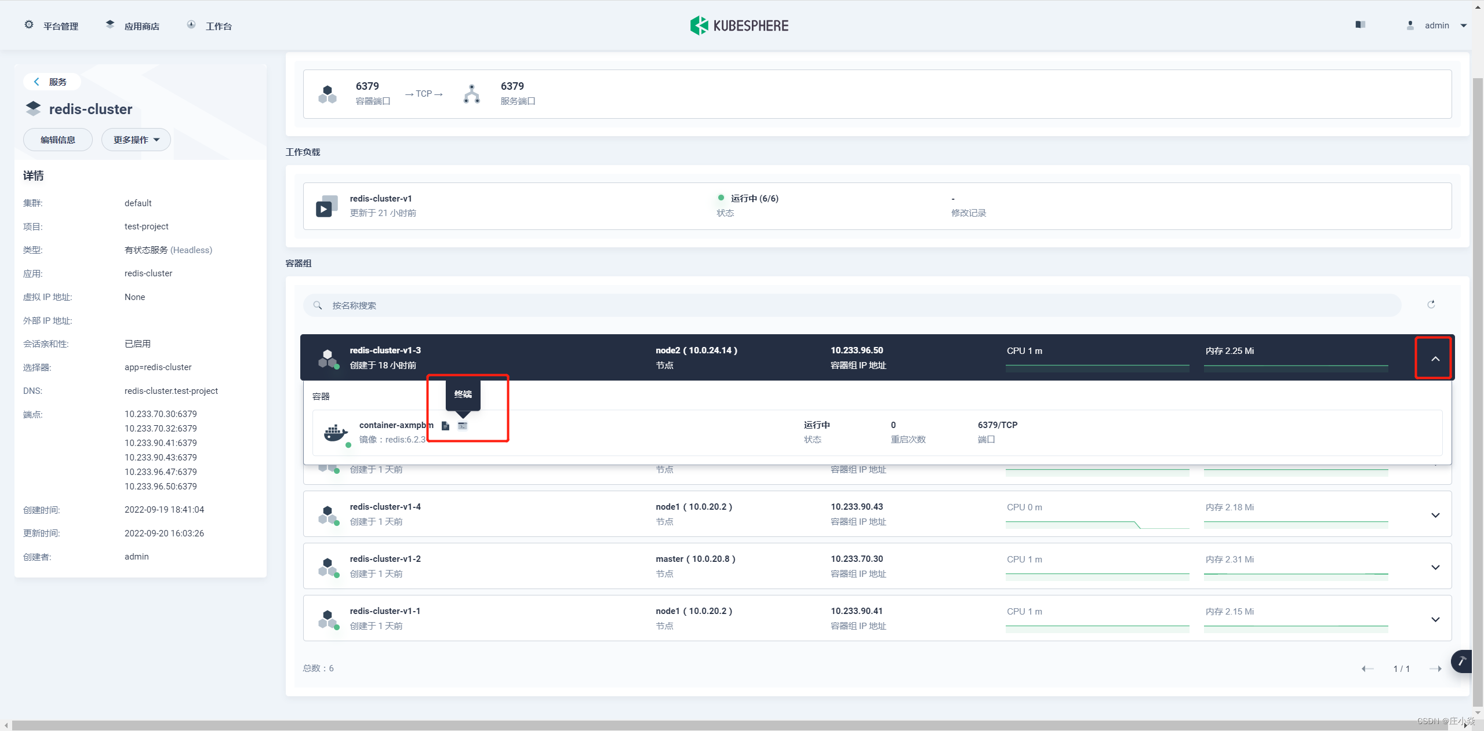Open the container terminal icon
This screenshot has height=731, width=1484.
tap(462, 426)
